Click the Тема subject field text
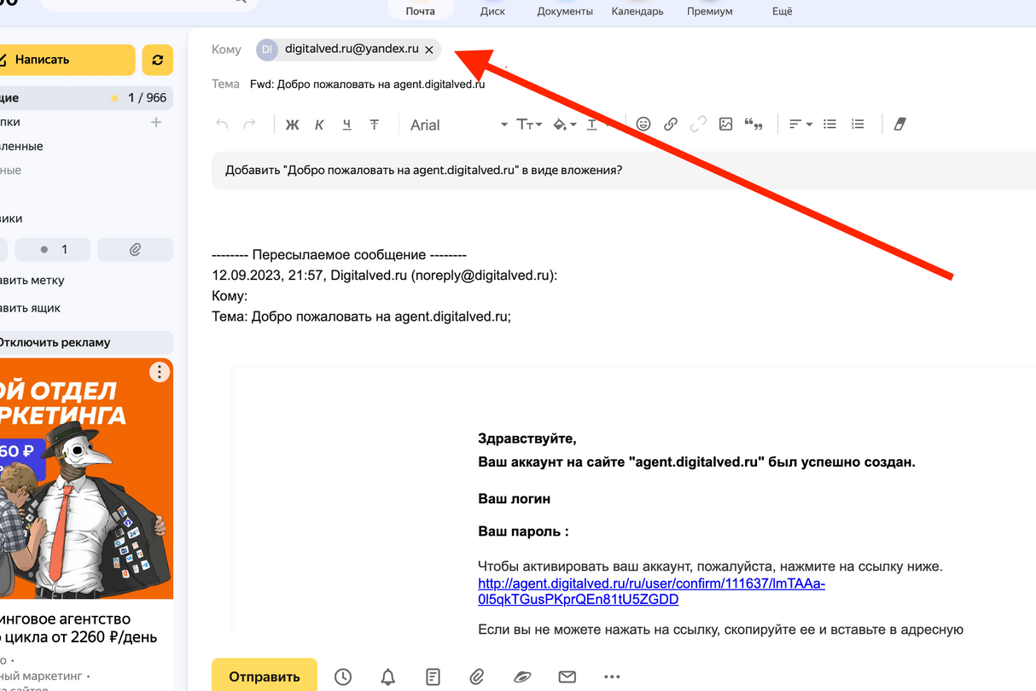This screenshot has height=691, width=1036. (368, 84)
